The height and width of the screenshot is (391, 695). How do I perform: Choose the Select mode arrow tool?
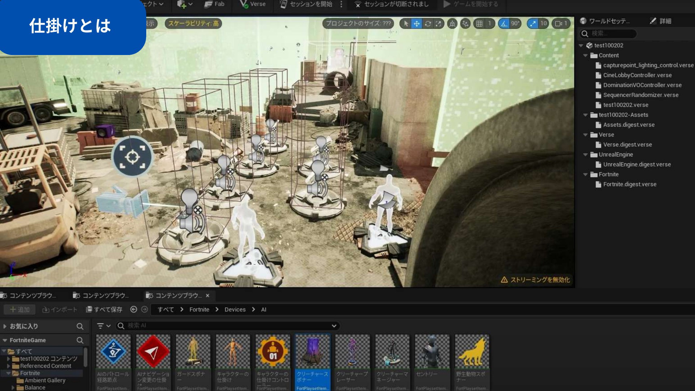406,24
